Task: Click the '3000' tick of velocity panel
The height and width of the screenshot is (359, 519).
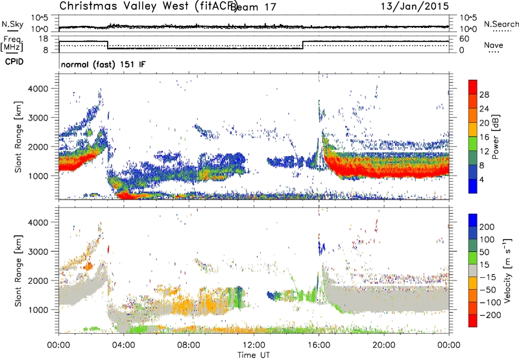Action: (x=38, y=251)
